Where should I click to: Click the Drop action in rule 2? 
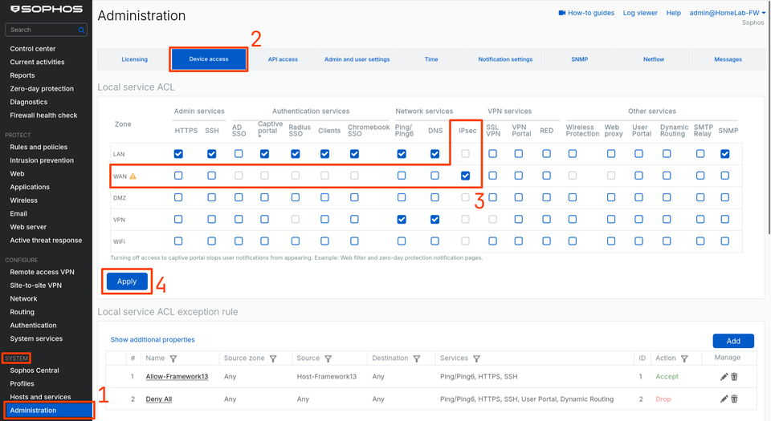pos(663,399)
